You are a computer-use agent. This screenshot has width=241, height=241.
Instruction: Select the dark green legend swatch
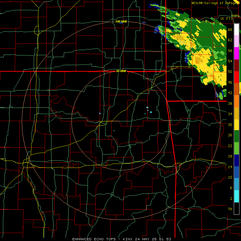pyautogui.click(x=236, y=136)
